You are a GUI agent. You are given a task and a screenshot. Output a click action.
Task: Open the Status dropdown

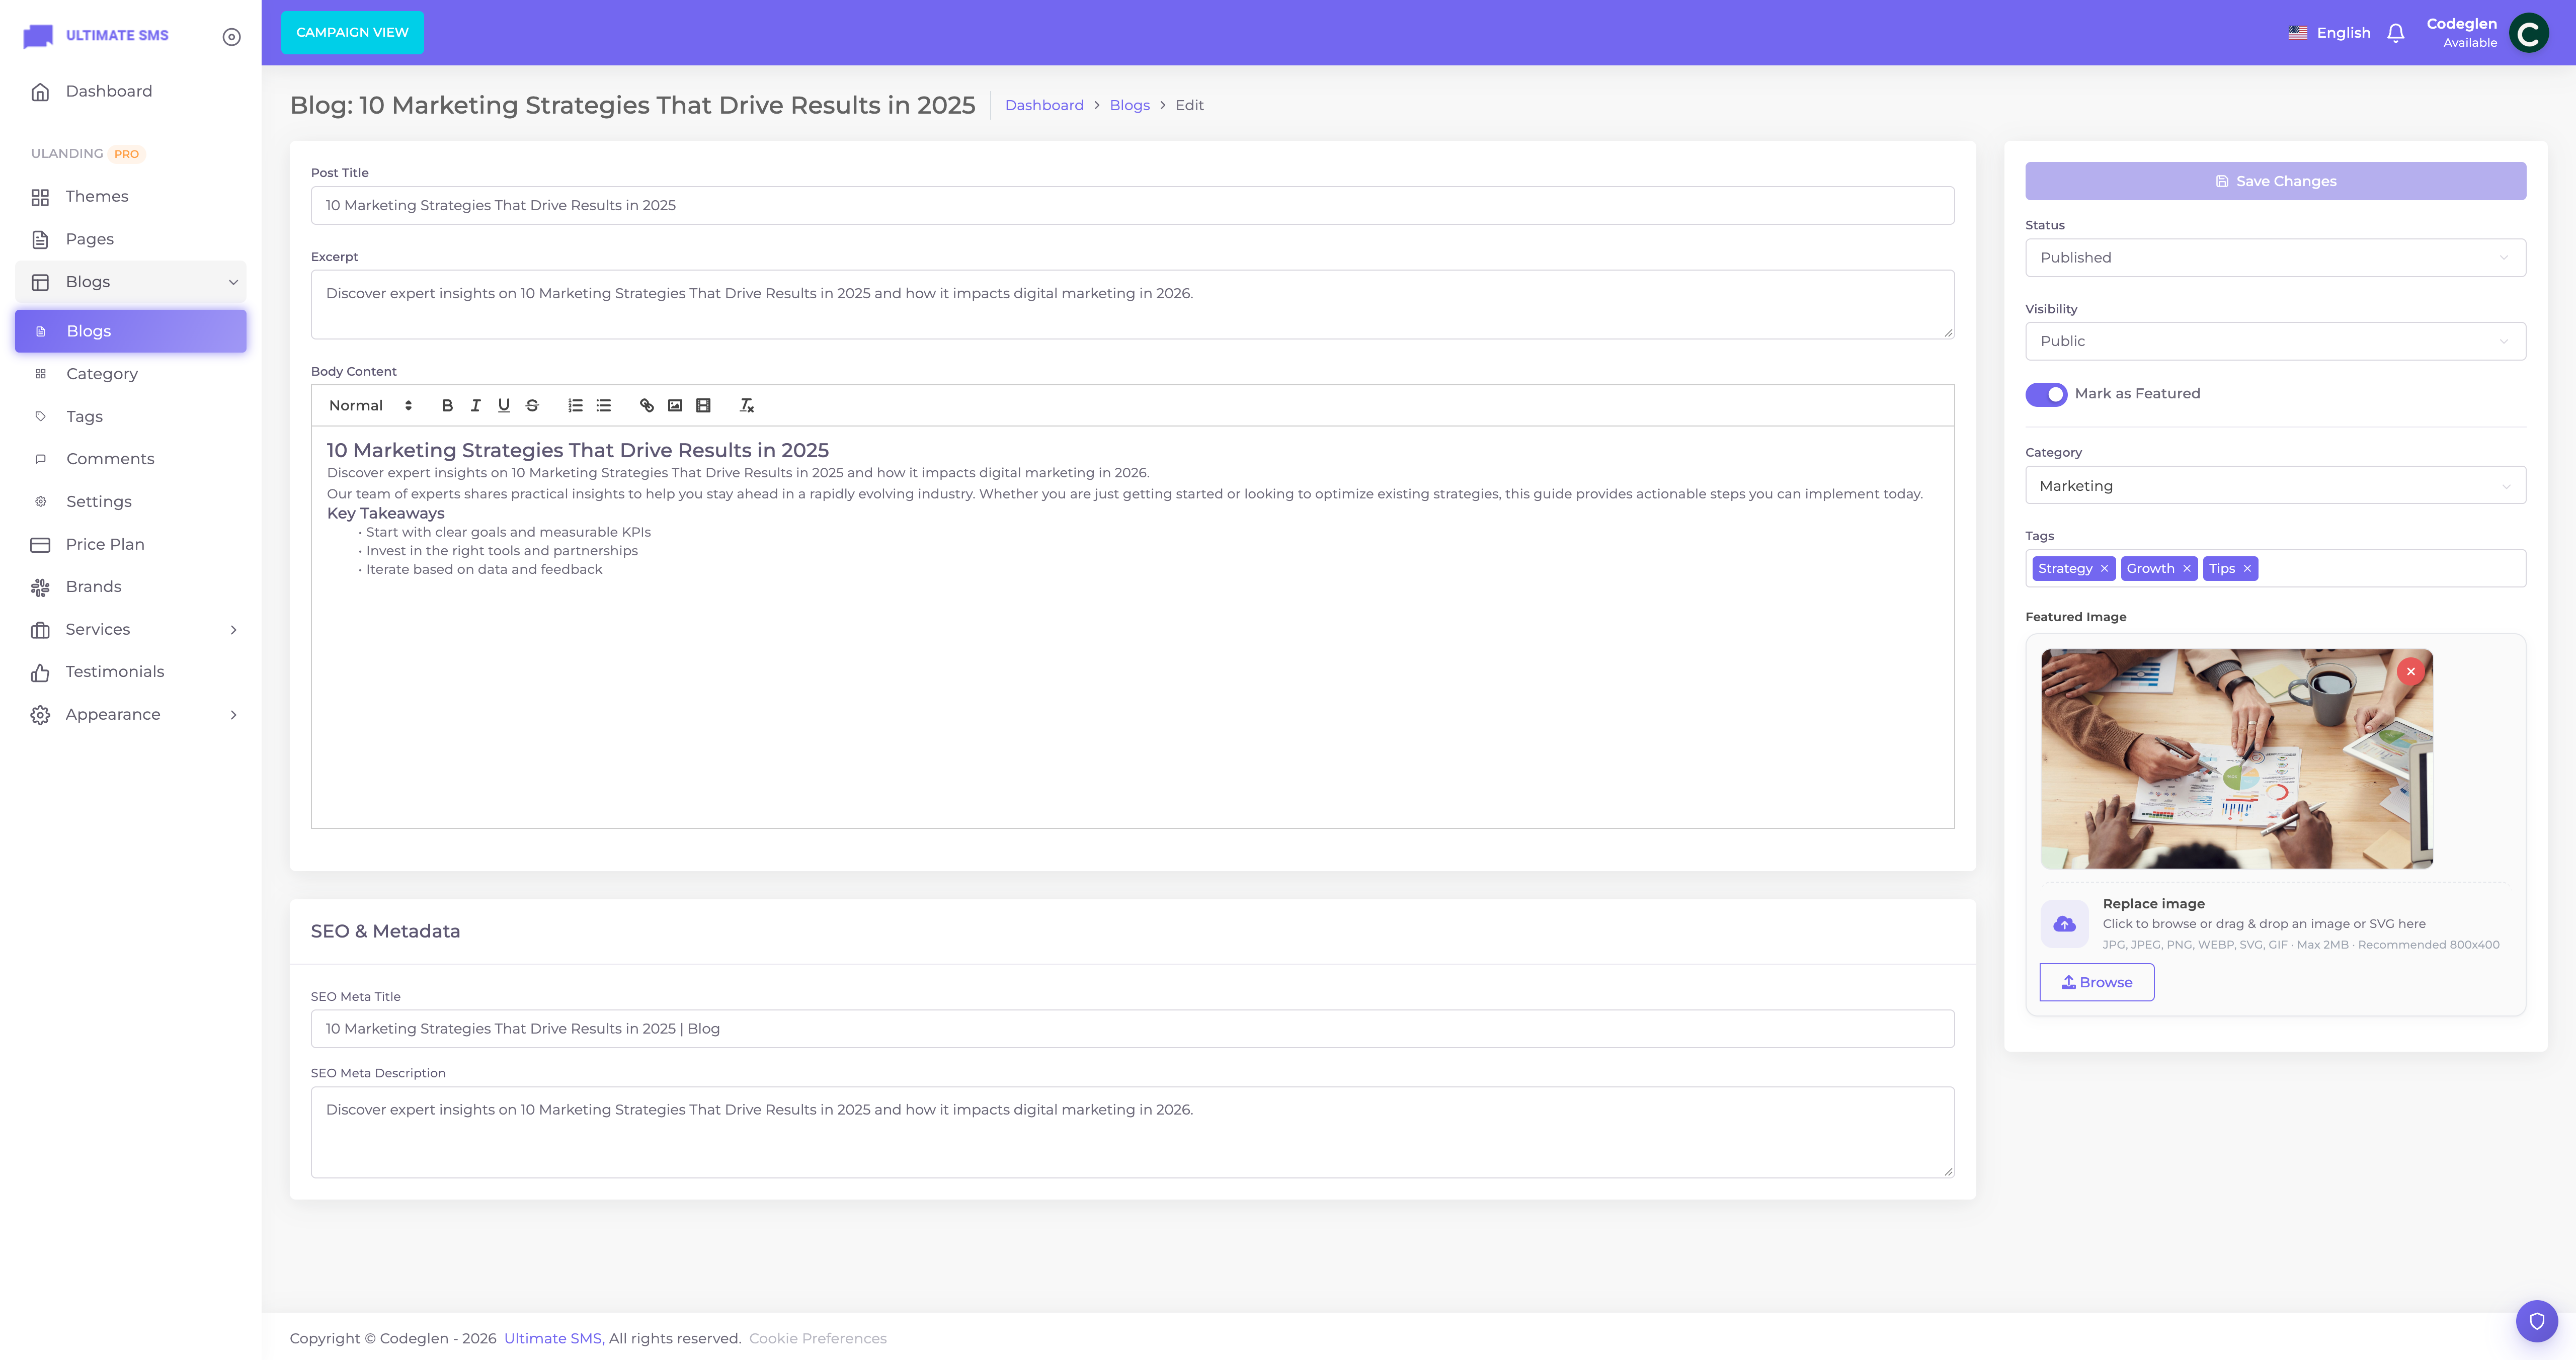coord(2275,258)
